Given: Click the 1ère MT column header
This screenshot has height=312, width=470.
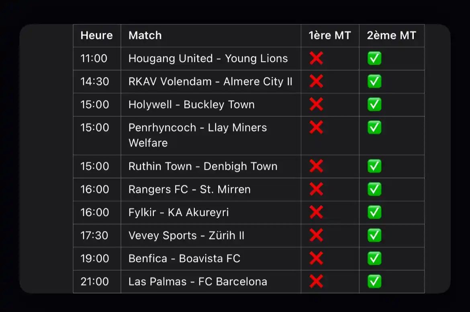Looking at the screenshot, I should [x=330, y=35].
